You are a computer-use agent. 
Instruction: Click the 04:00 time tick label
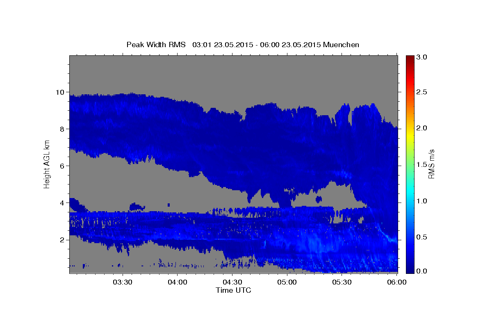pos(178,282)
